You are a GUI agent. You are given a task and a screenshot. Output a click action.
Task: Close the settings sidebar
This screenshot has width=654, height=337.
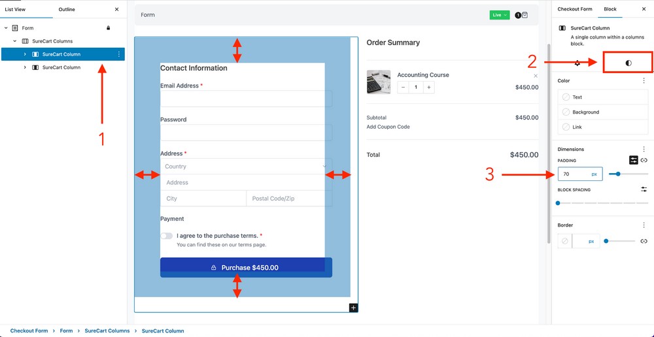tap(644, 8)
